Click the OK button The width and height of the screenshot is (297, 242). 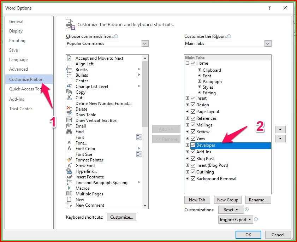point(248,235)
